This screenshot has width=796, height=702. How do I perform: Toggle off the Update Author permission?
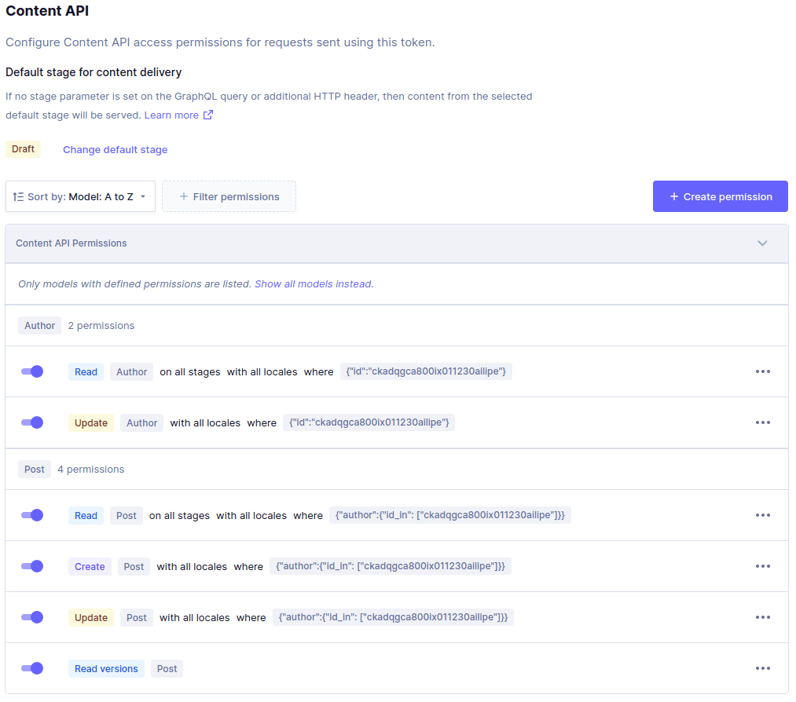pos(32,422)
